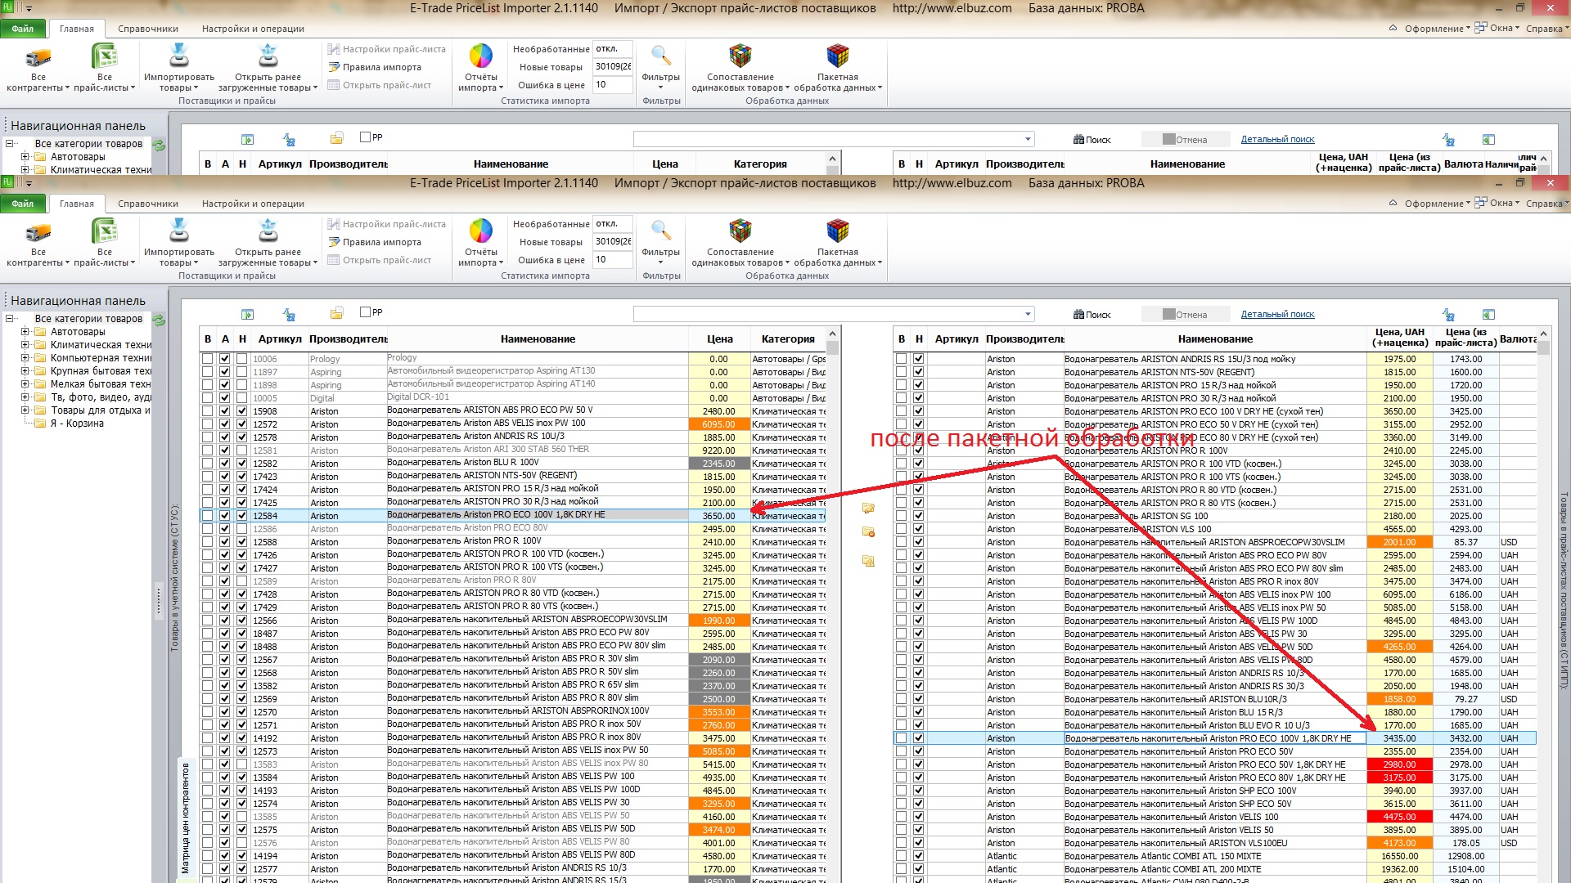Click Все контрагенты icon in back window
This screenshot has width=1571, height=883.
(38, 57)
